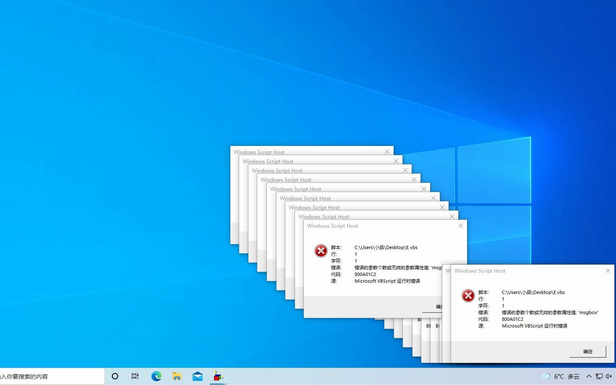Image resolution: width=616 pixels, height=385 pixels.
Task: Open File Explorer from the taskbar
Action: 177,376
